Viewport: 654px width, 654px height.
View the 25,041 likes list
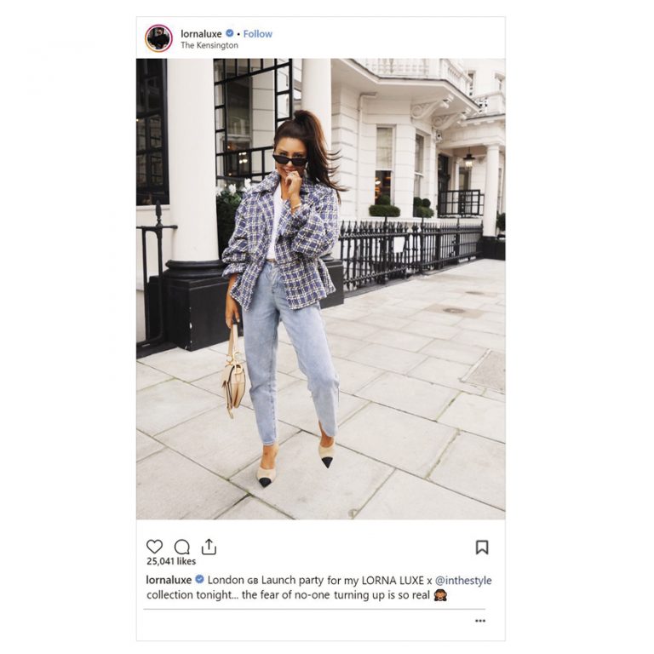(171, 561)
